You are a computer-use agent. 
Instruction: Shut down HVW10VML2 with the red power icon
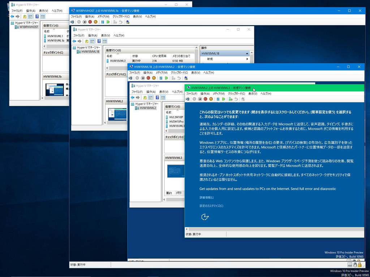tap(148, 78)
